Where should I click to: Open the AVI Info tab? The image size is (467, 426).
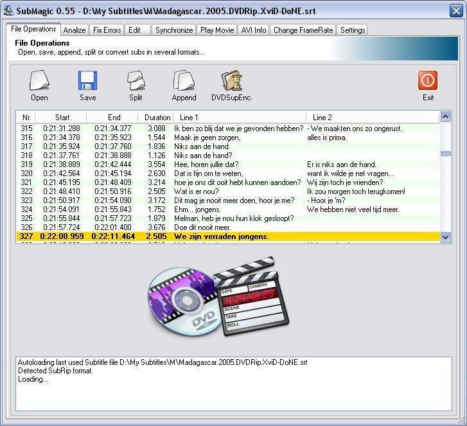pos(254,30)
